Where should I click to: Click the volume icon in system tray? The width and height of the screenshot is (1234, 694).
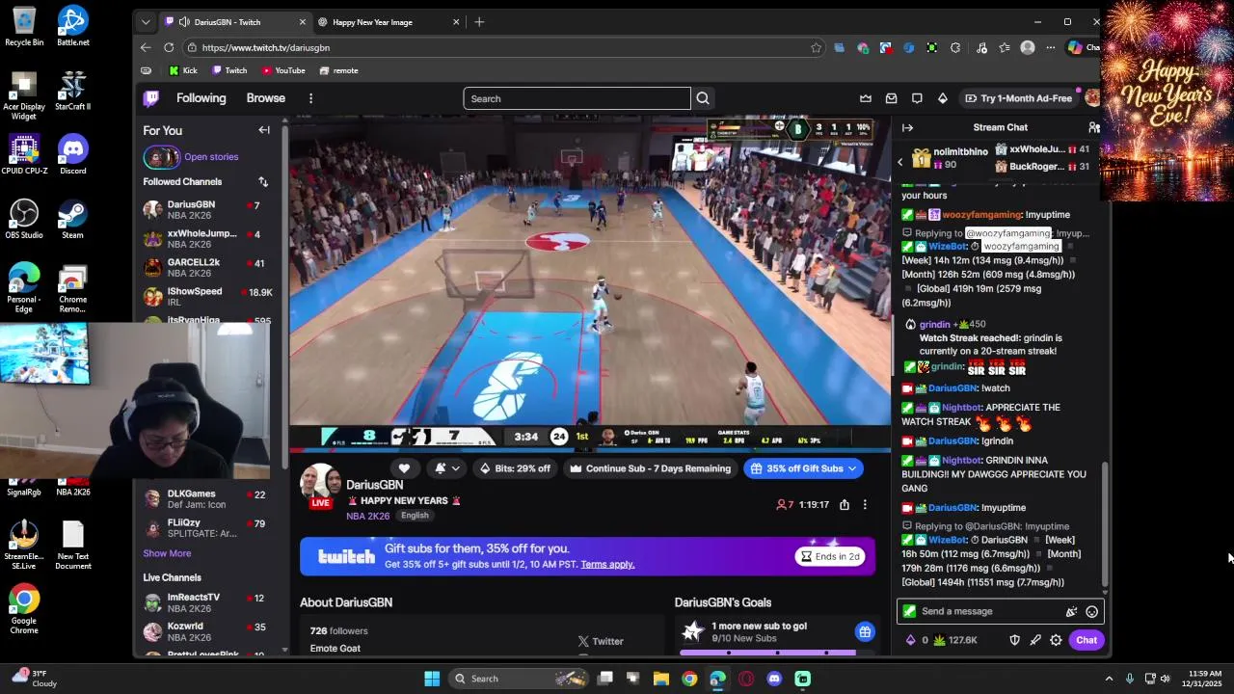coord(1165,679)
